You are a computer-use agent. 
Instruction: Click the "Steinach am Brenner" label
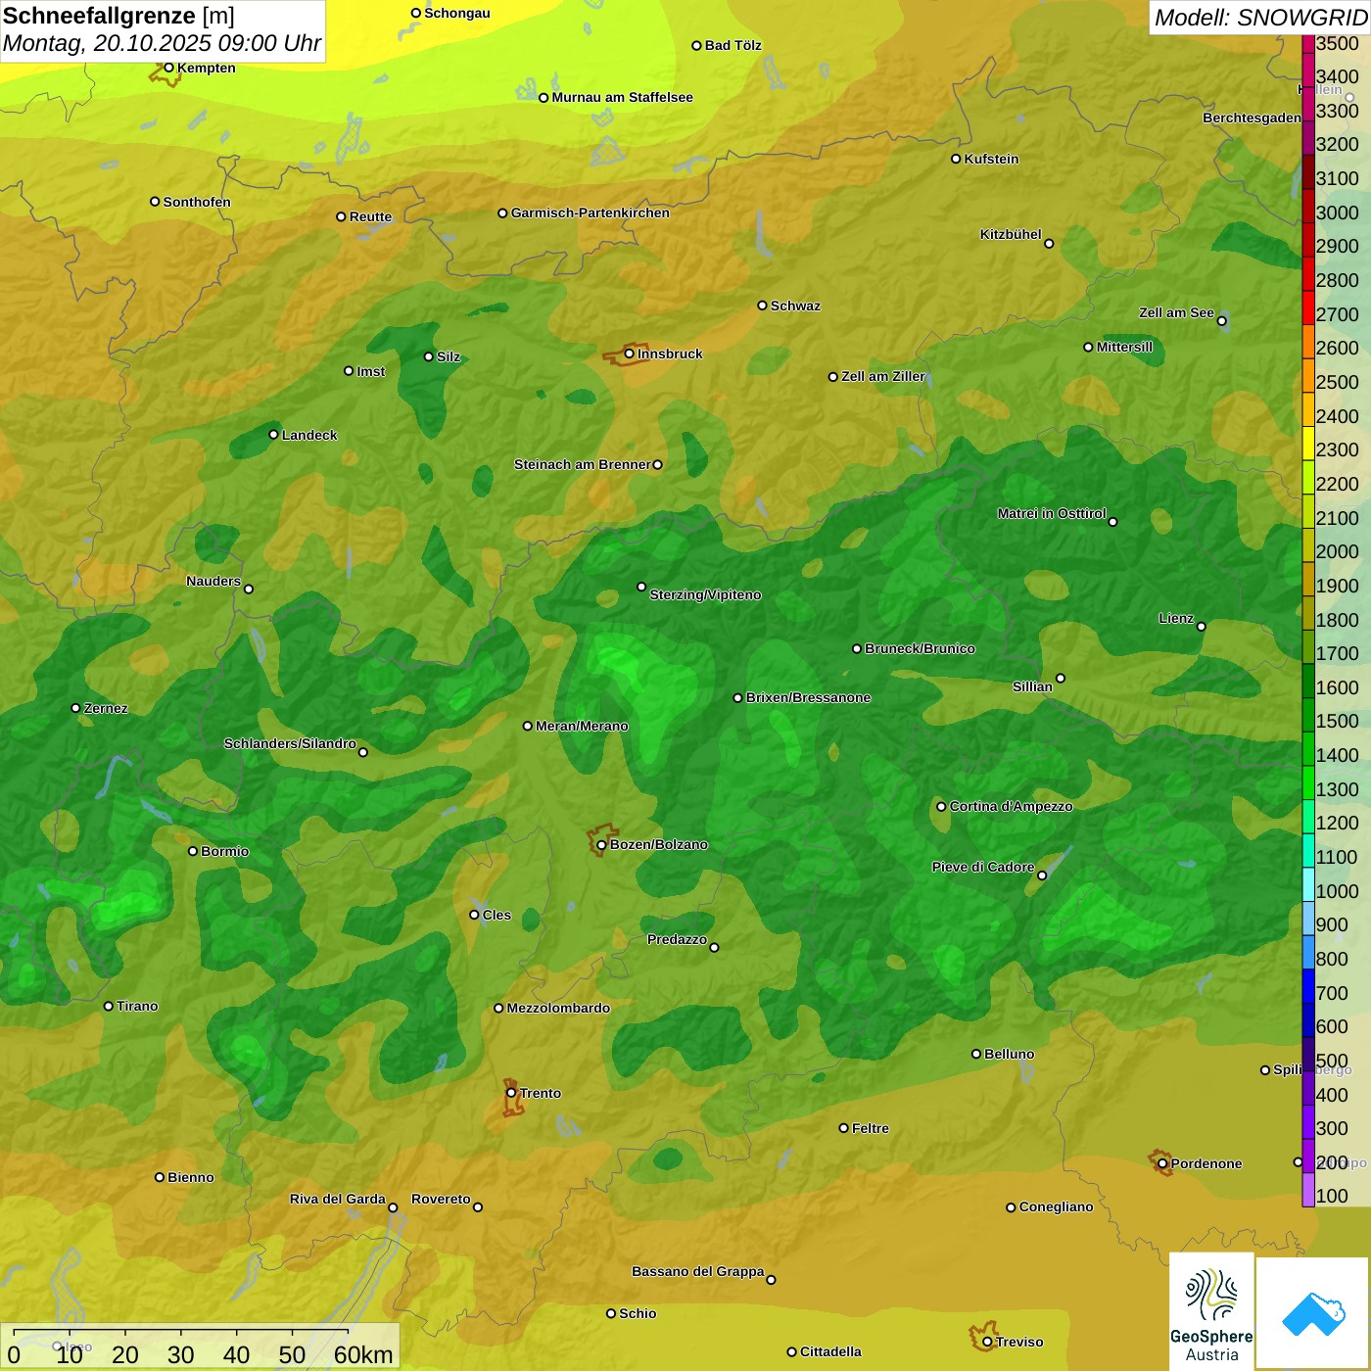pyautogui.click(x=582, y=464)
